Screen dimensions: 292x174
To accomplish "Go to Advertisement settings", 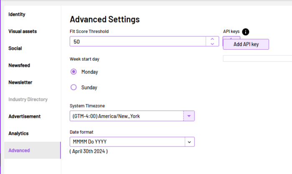I will click(x=24, y=116).
